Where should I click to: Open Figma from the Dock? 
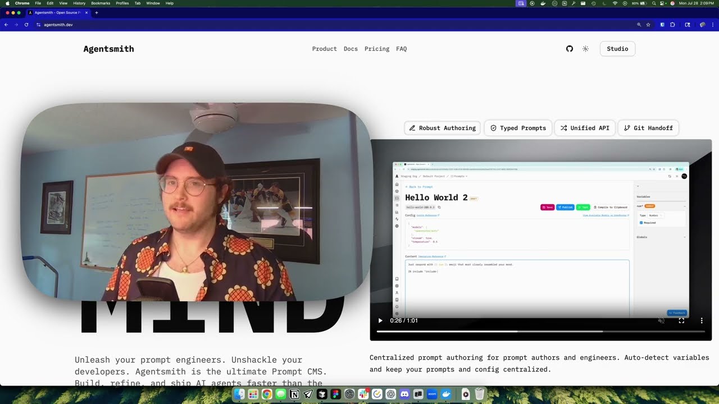[x=335, y=394]
